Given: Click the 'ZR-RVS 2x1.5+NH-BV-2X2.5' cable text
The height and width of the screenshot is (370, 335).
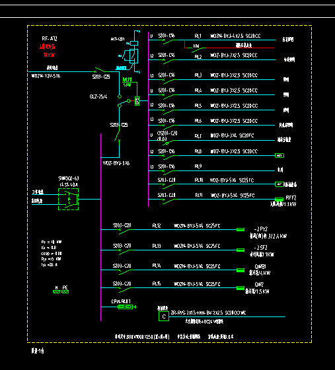Looking at the screenshot, I should (x=197, y=313).
